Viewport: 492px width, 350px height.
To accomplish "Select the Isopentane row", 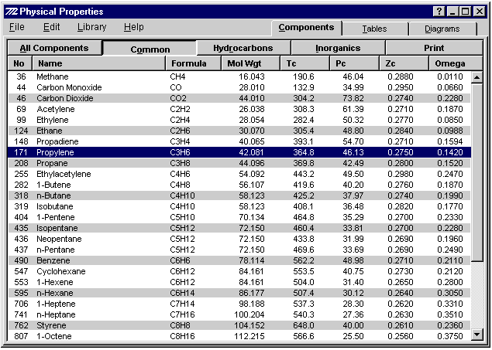I will coord(239,228).
